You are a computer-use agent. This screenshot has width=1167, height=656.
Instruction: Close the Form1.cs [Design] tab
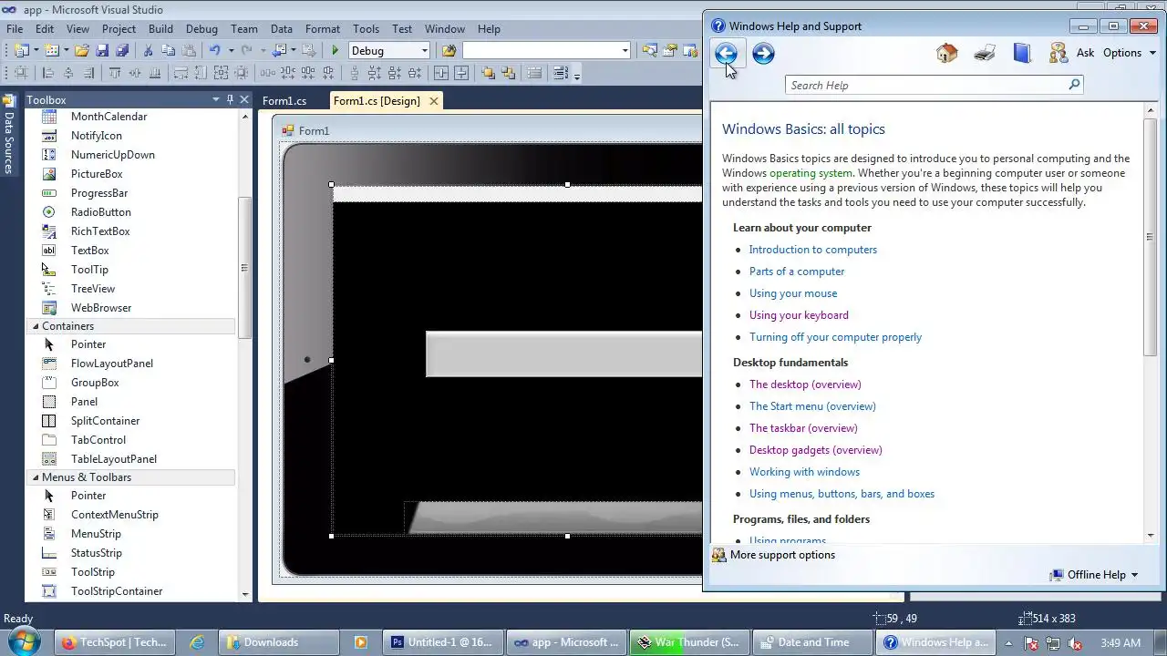click(434, 101)
